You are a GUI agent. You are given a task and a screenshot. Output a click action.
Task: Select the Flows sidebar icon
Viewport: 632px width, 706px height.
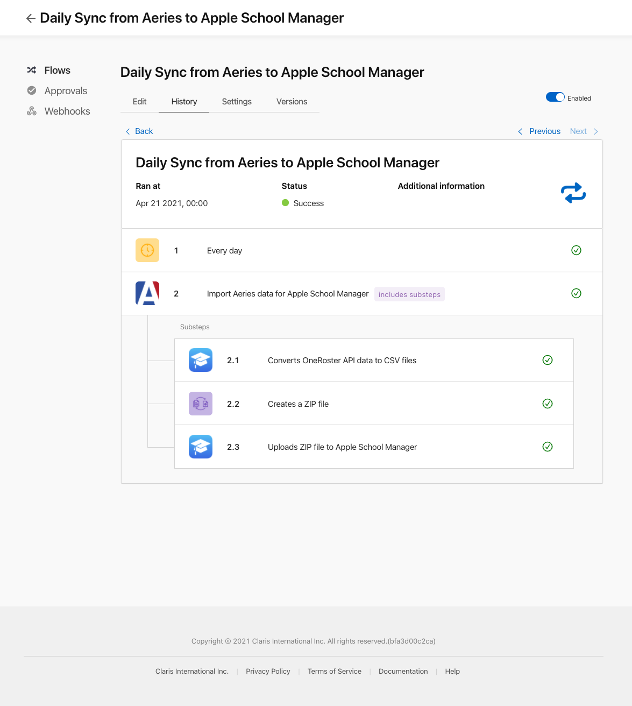coord(32,70)
